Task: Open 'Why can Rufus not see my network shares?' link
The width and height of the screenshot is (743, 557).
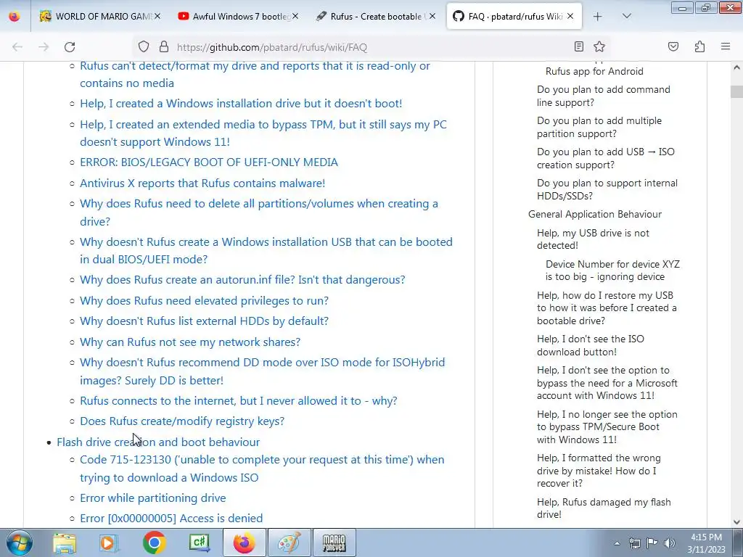Action: 190,342
